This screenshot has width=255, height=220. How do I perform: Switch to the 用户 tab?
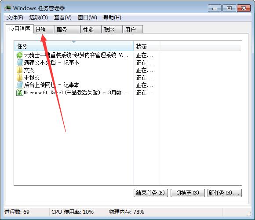[x=133, y=29]
